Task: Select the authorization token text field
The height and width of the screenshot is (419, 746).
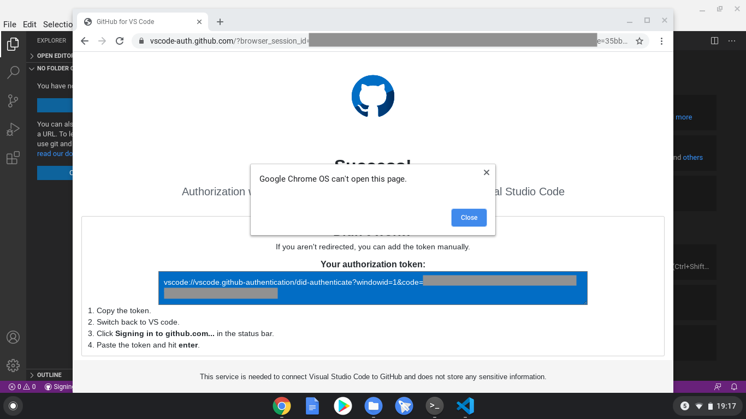Action: click(x=373, y=288)
